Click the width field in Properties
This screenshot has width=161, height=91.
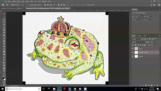click(x=137, y=16)
